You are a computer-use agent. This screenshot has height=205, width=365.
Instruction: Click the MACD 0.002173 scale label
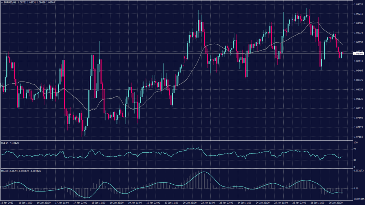[x=358, y=171]
